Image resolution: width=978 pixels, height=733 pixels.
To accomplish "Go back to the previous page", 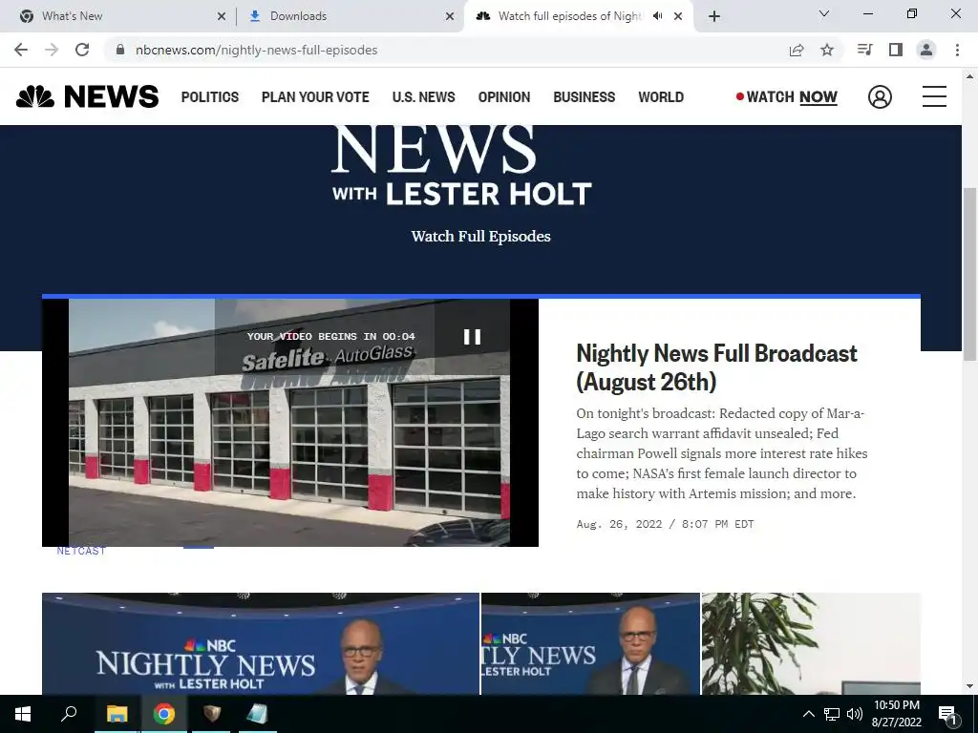I will point(21,50).
